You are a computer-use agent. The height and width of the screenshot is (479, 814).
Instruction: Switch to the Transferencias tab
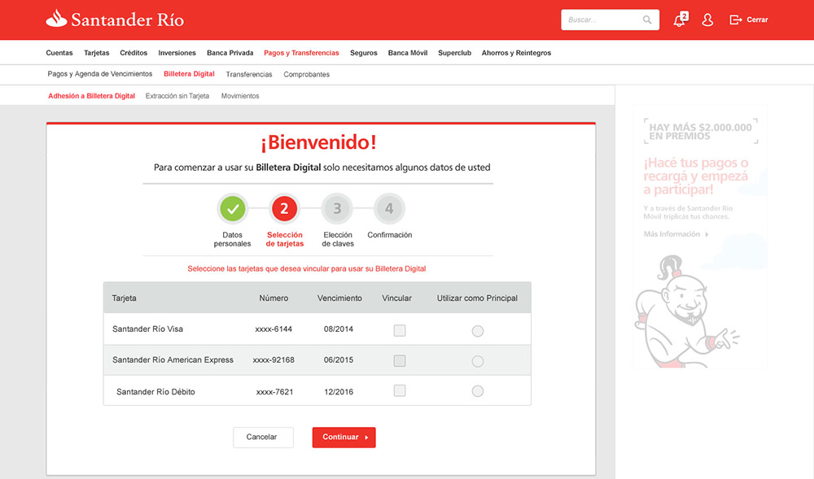tap(248, 74)
